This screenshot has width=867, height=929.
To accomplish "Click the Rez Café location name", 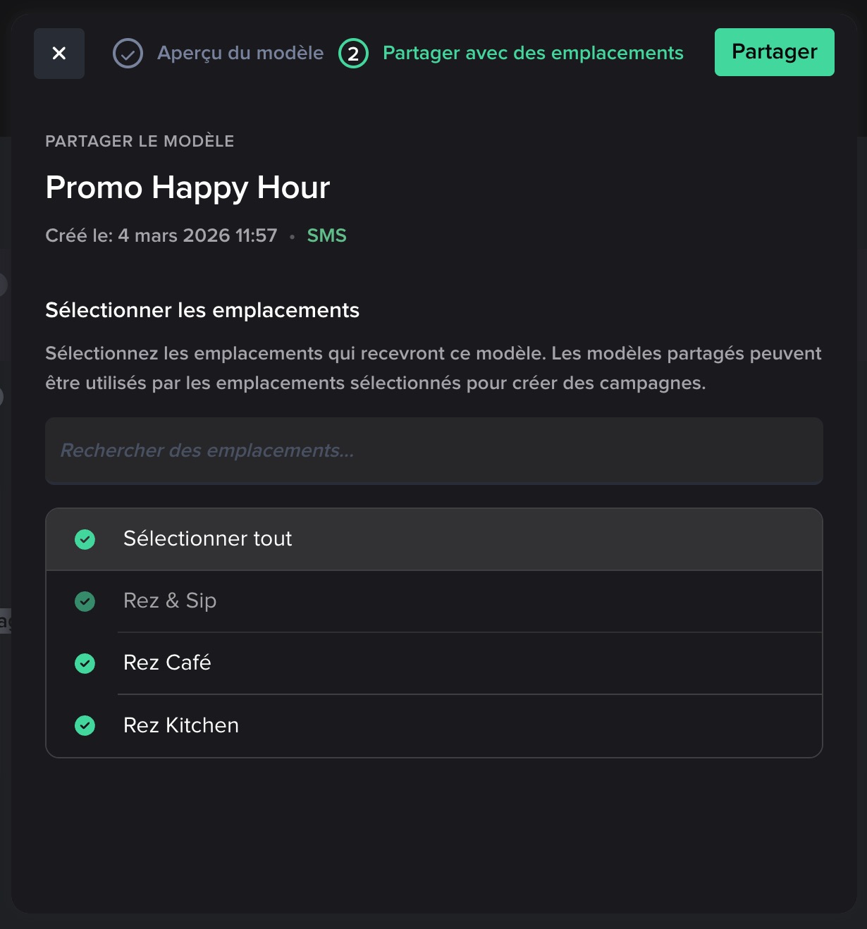I will tap(167, 663).
